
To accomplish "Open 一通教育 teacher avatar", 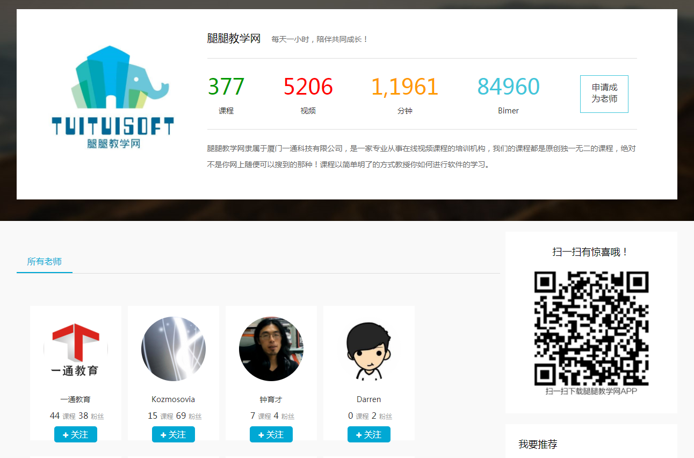I will [76, 349].
